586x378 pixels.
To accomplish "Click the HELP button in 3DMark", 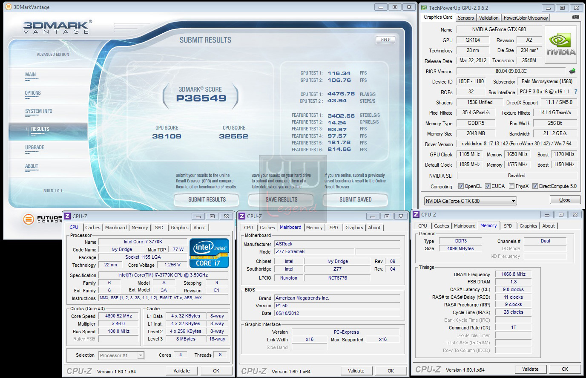I will [x=385, y=40].
